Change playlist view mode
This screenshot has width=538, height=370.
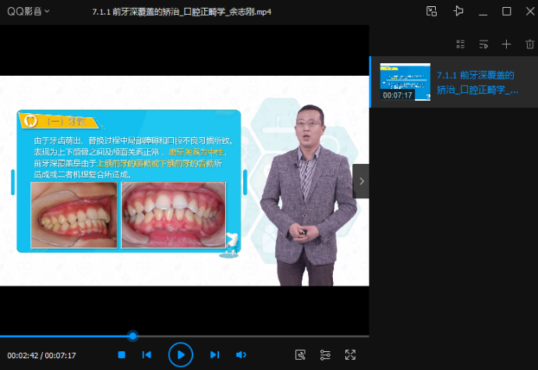[x=460, y=44]
